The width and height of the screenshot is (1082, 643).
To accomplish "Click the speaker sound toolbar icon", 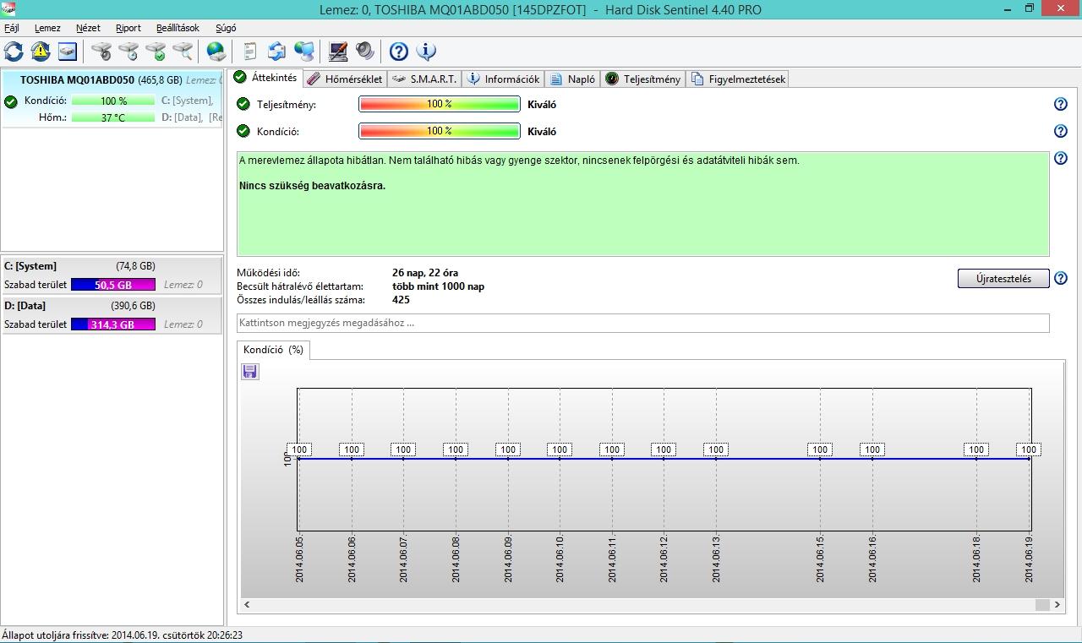I will [365, 52].
